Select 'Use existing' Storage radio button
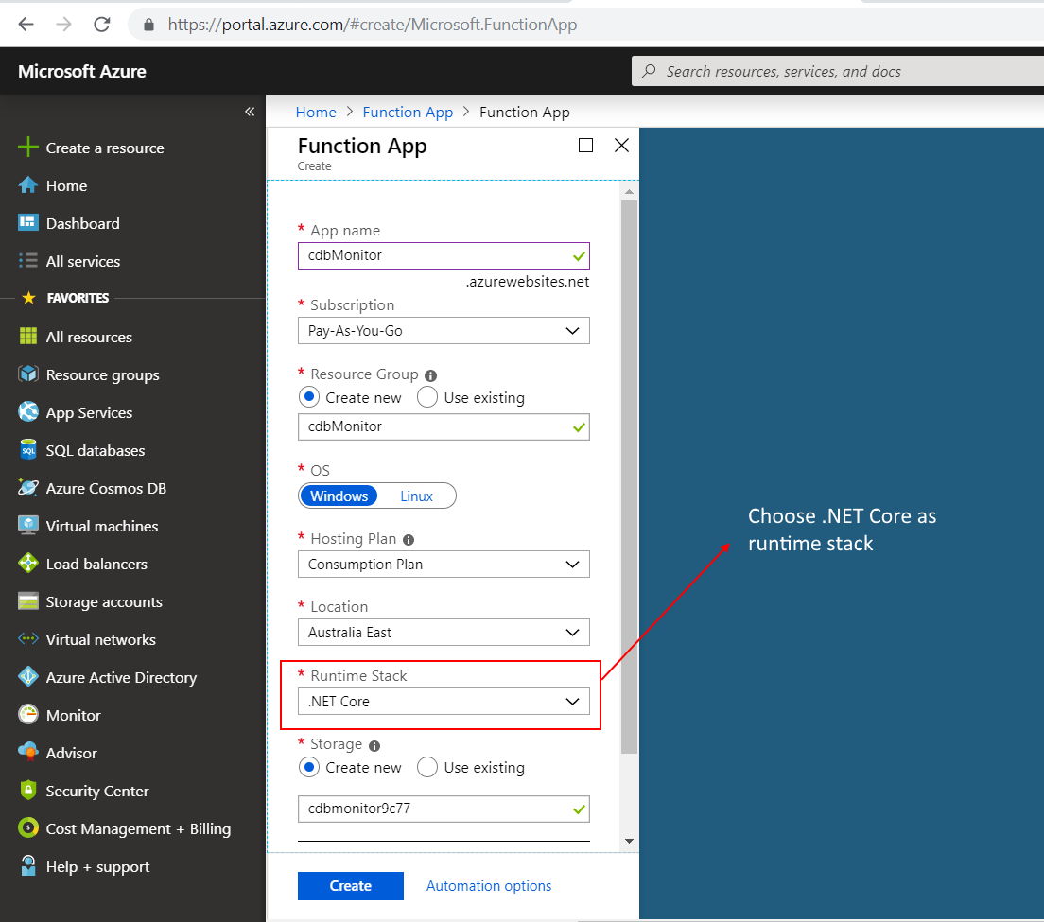Viewport: 1044px width, 922px height. coord(427,768)
